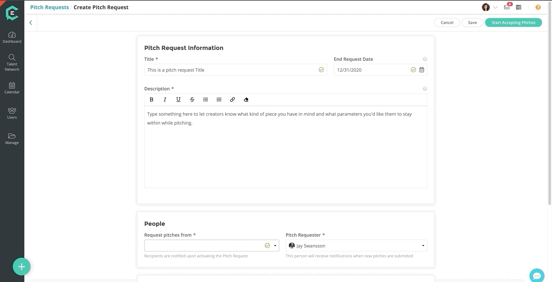Open the vertical dots options menu

pyautogui.click(x=528, y=7)
